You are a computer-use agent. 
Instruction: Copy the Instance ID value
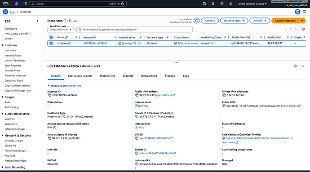tap(49, 95)
